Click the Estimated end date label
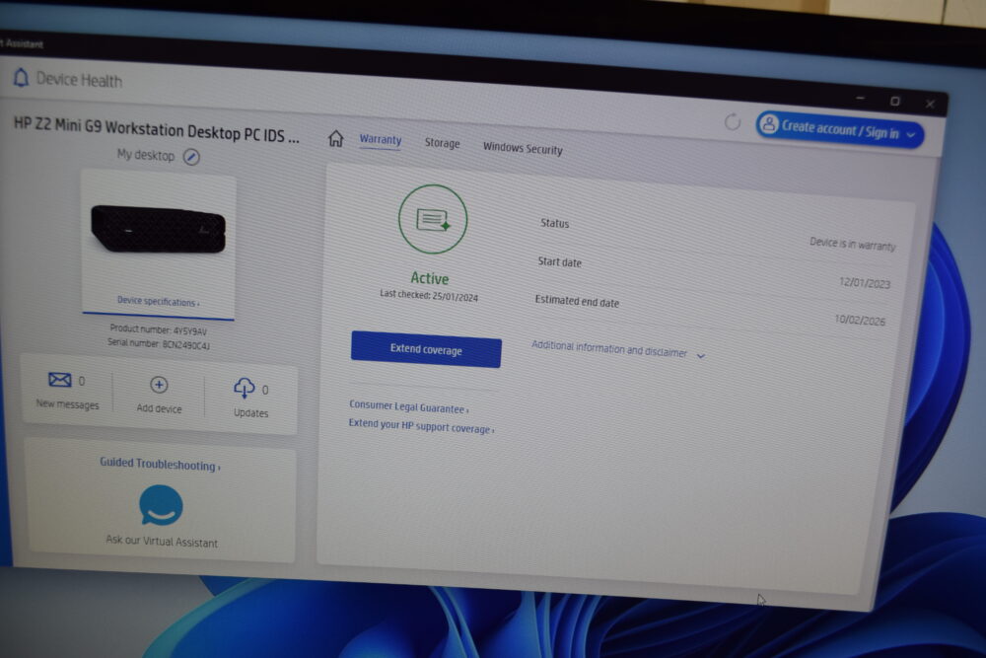 (577, 301)
